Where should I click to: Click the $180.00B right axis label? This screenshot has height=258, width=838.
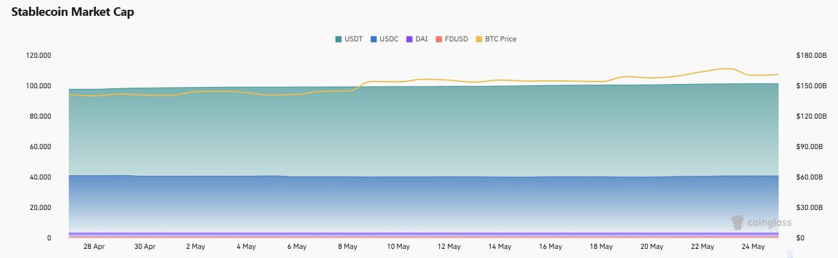[811, 56]
